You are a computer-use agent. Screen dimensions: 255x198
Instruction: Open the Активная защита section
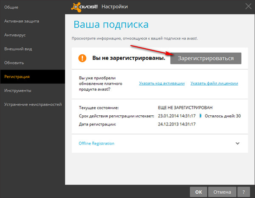tap(33, 21)
